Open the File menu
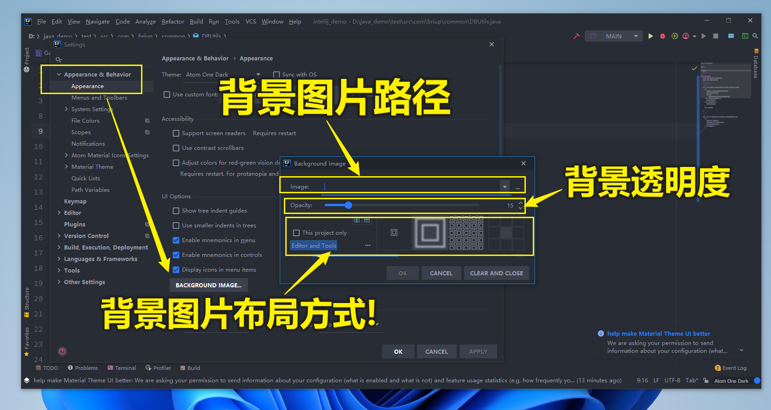Image resolution: width=771 pixels, height=410 pixels. (41, 21)
